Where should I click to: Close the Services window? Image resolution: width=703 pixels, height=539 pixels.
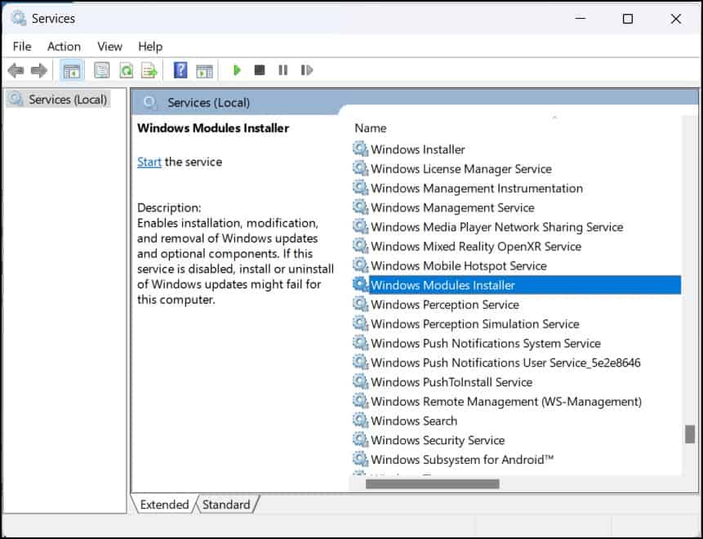coord(676,19)
